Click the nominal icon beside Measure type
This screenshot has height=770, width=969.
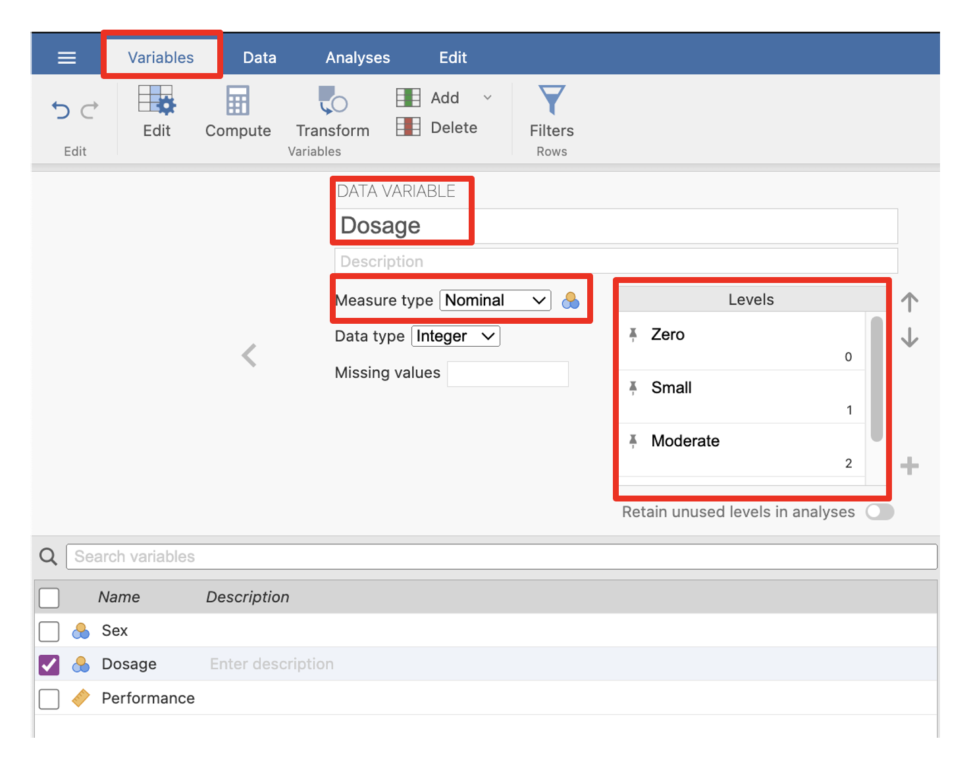[571, 301]
